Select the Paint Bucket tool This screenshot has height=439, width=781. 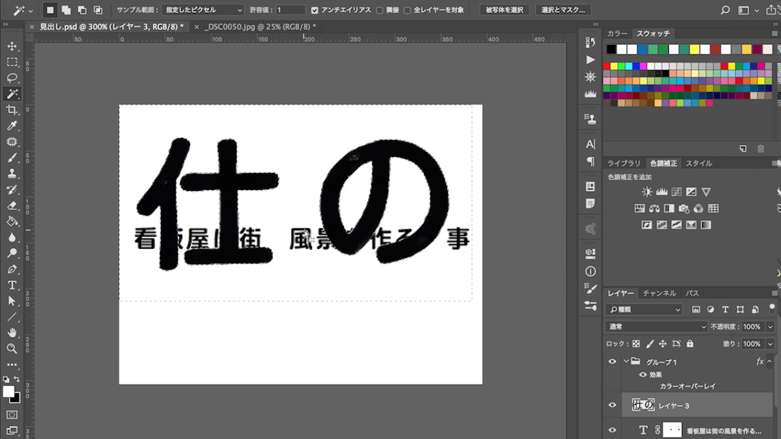click(x=12, y=221)
